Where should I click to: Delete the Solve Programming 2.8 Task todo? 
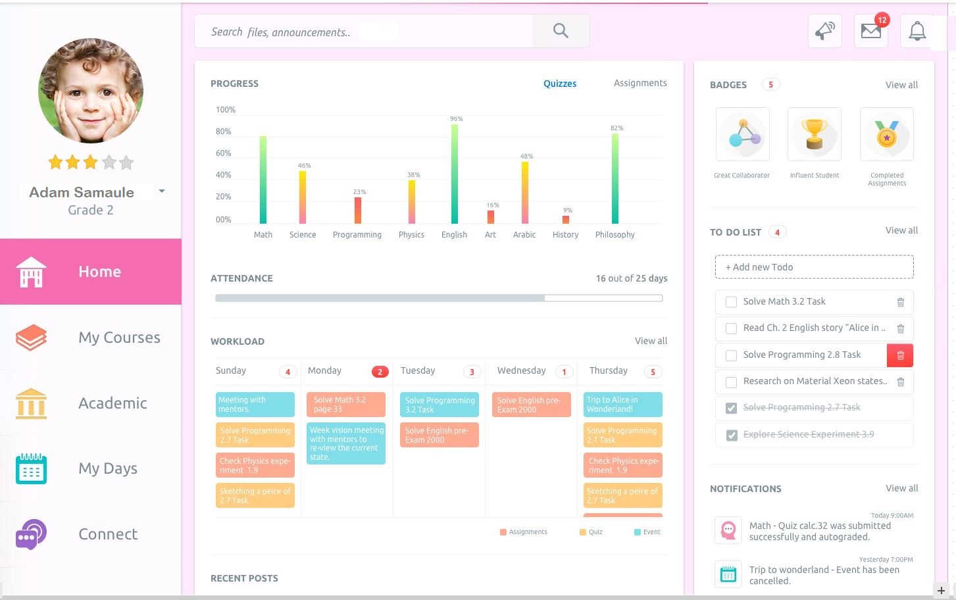[x=900, y=355]
